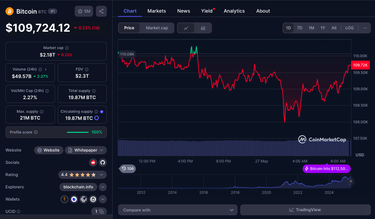The height and width of the screenshot is (219, 375).
Task: Open Volume (24h) details arrow
Action: [46, 69]
